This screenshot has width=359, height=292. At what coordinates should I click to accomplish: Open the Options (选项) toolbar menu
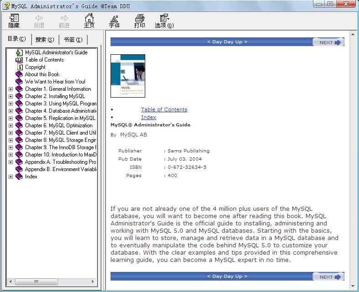click(164, 21)
